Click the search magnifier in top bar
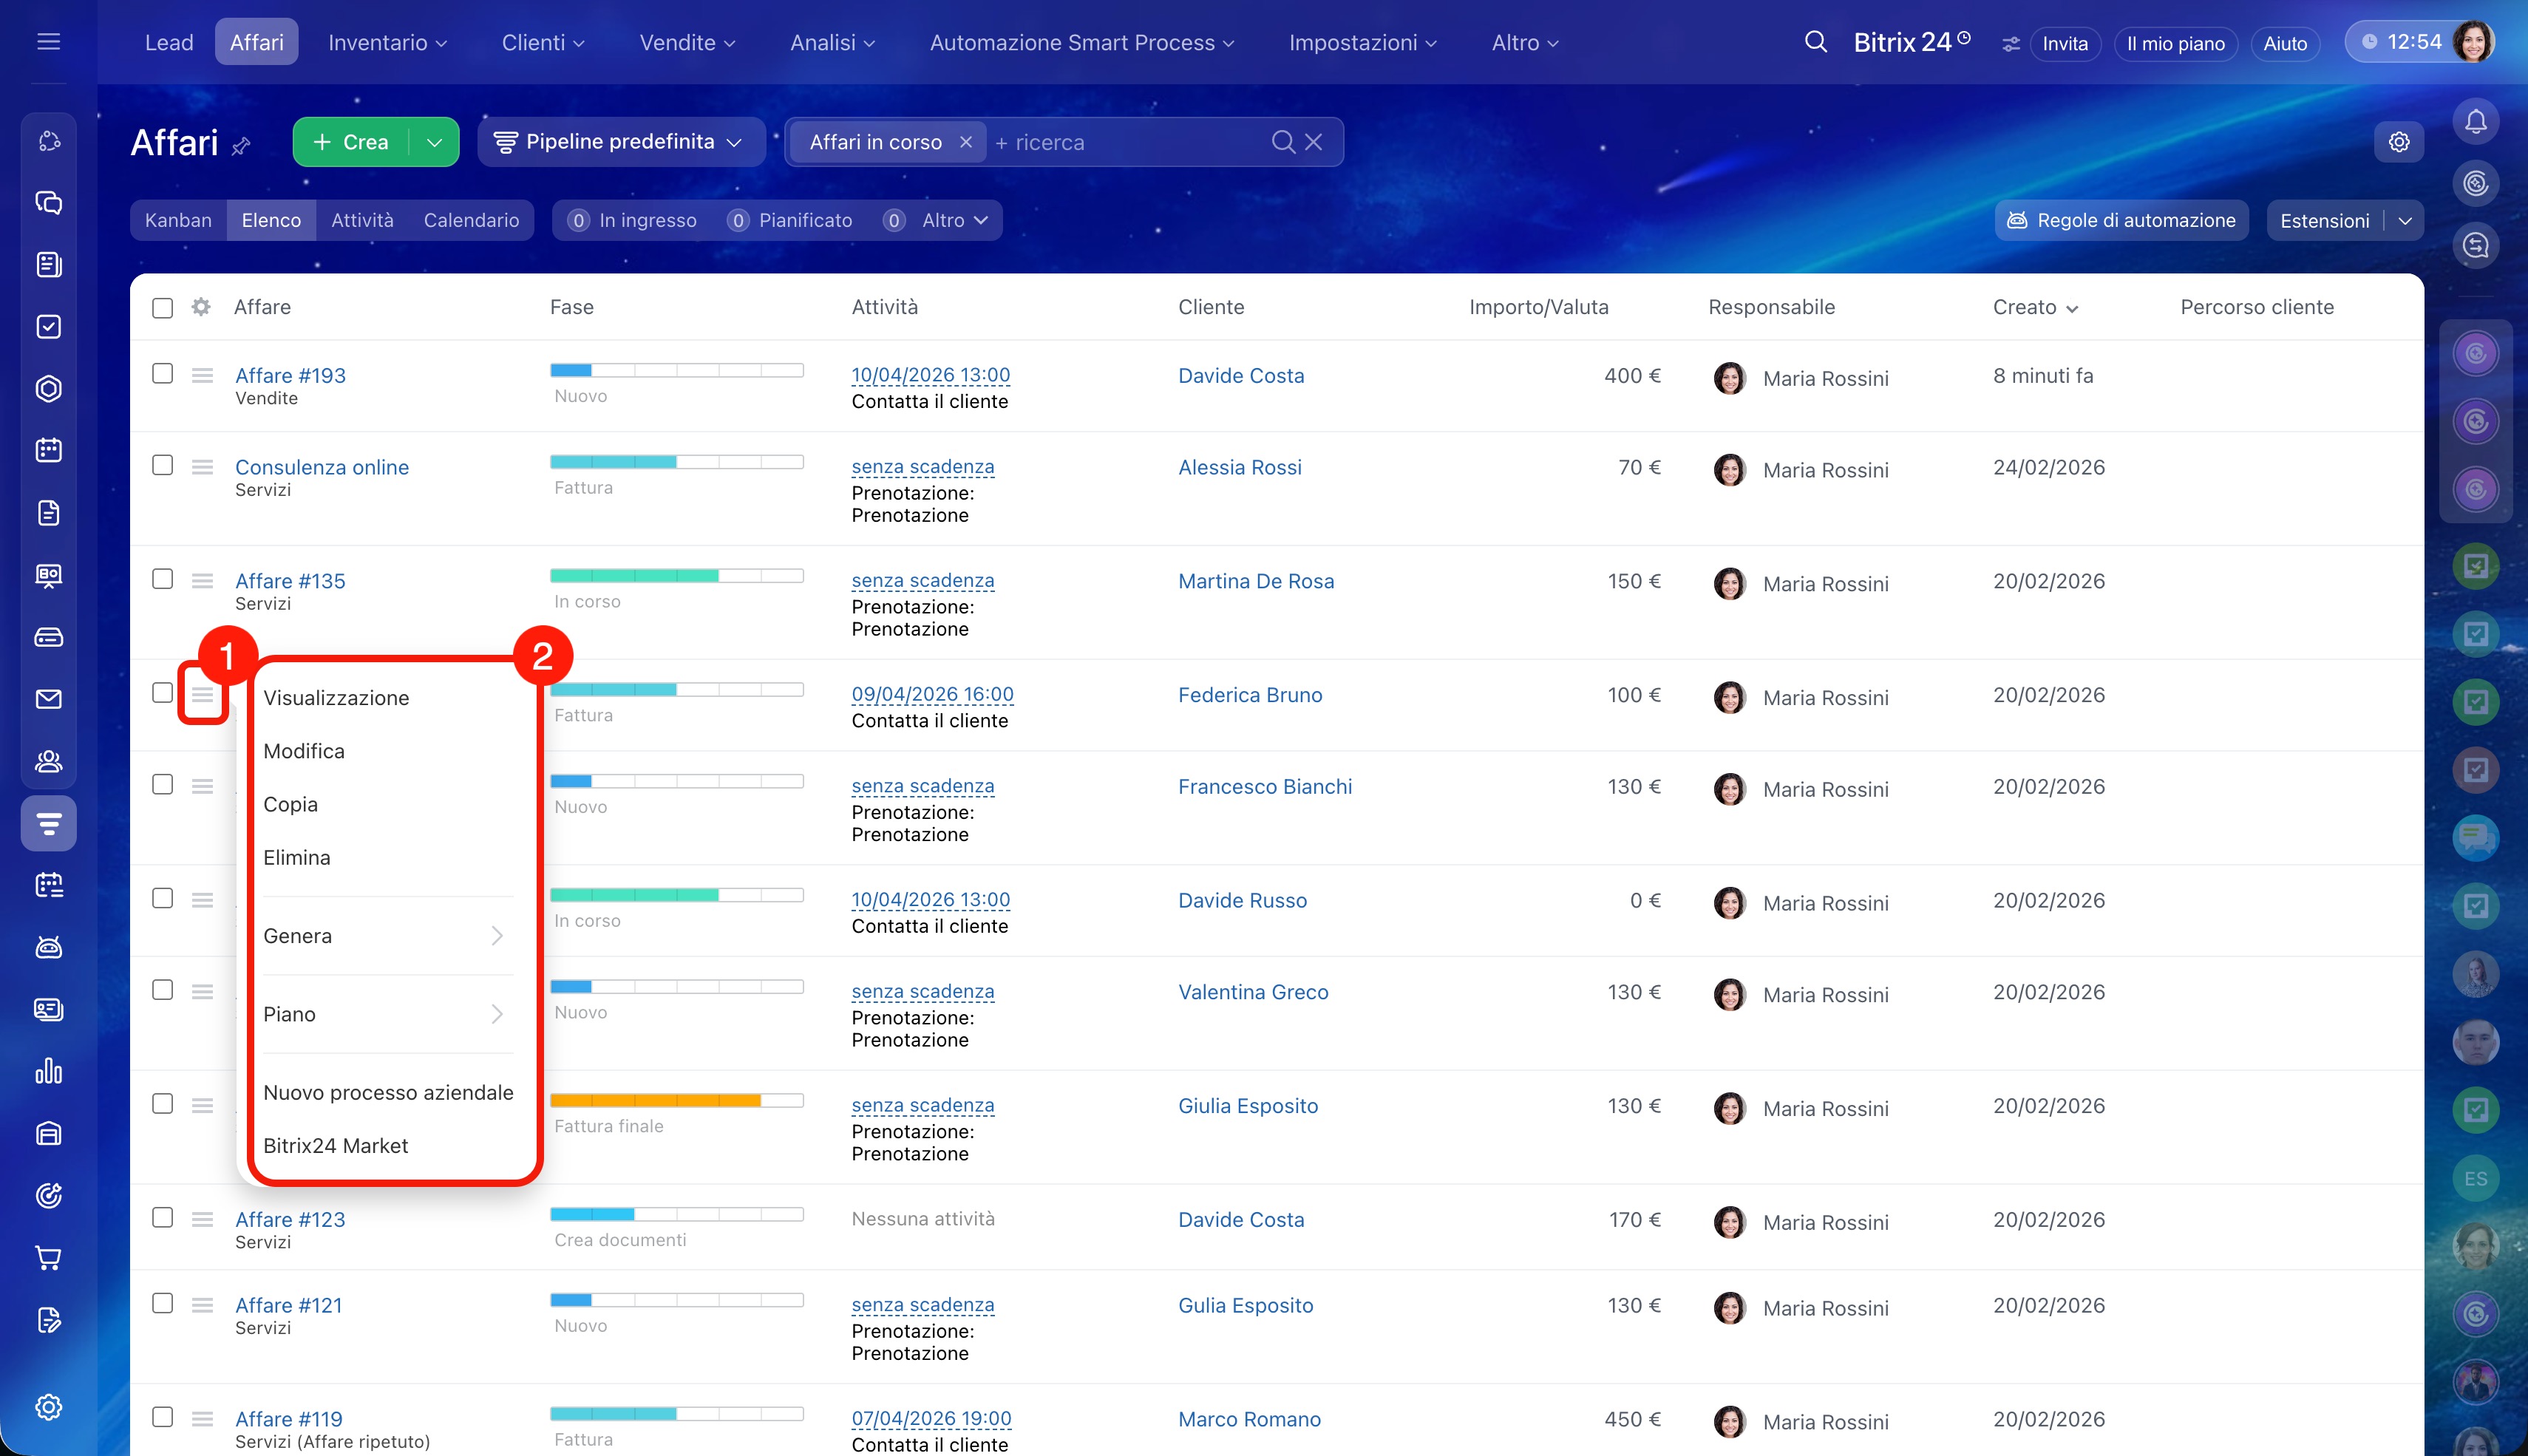 (1815, 42)
